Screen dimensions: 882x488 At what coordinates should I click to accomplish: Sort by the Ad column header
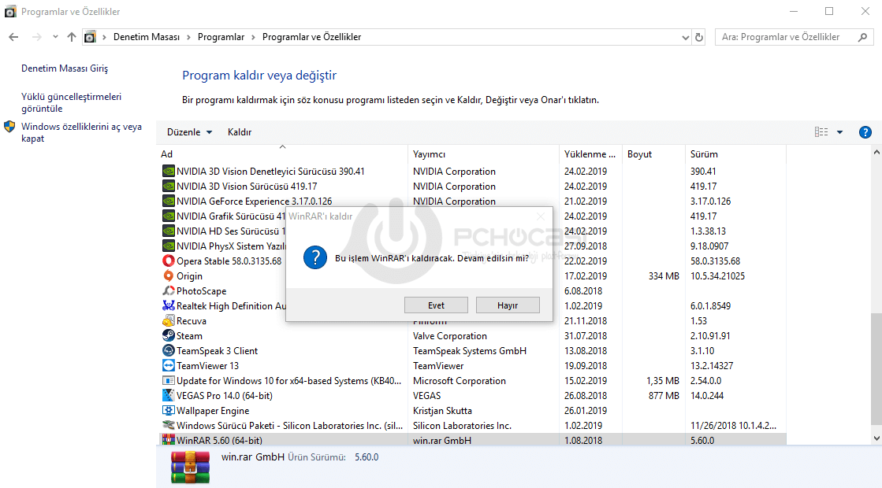point(282,153)
